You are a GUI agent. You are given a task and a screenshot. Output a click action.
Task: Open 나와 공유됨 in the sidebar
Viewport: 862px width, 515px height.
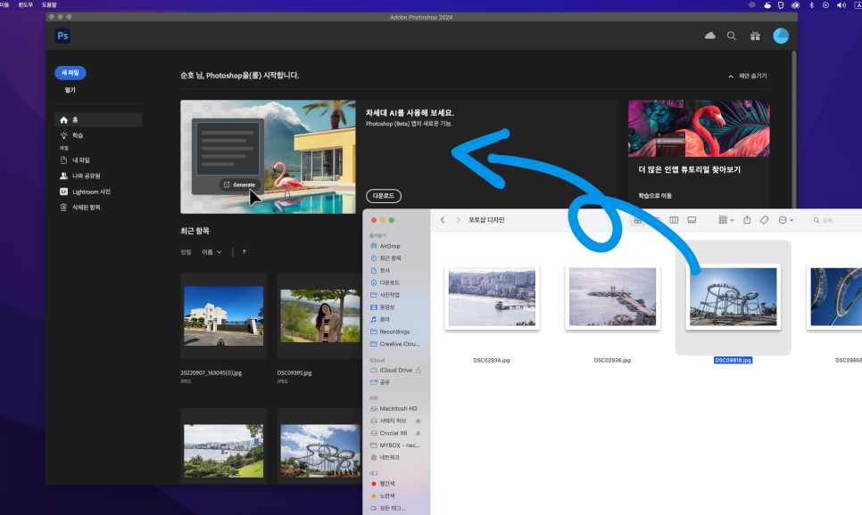pyautogui.click(x=80, y=176)
